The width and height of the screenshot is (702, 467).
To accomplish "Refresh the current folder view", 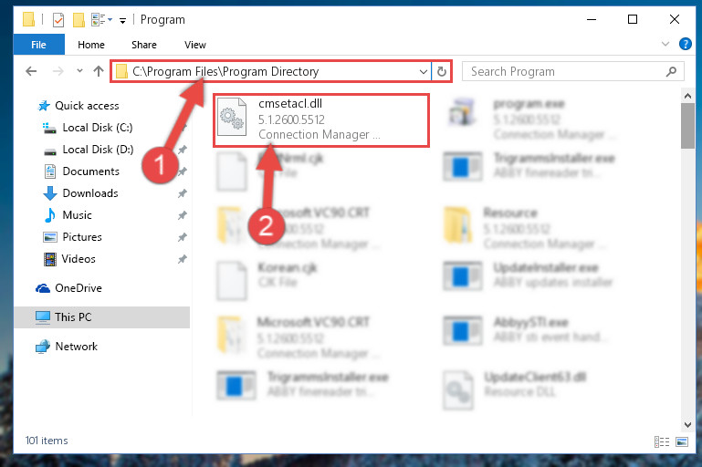I will click(442, 71).
